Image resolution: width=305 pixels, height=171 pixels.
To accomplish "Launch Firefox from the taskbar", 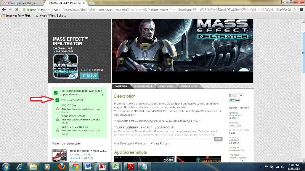I will pos(61,167).
